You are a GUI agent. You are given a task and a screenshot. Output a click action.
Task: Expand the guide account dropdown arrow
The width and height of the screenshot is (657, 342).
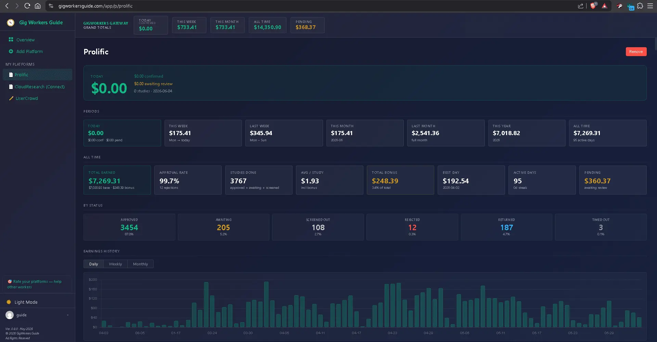(x=68, y=315)
